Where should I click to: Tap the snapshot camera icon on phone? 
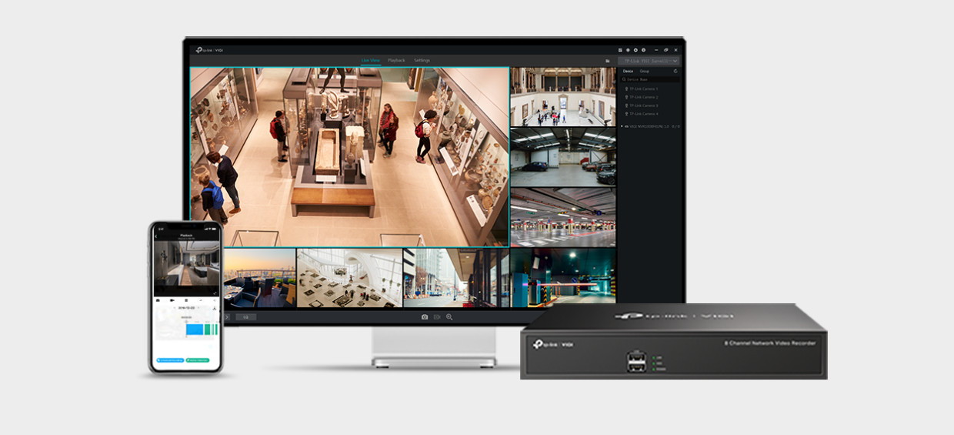158,299
